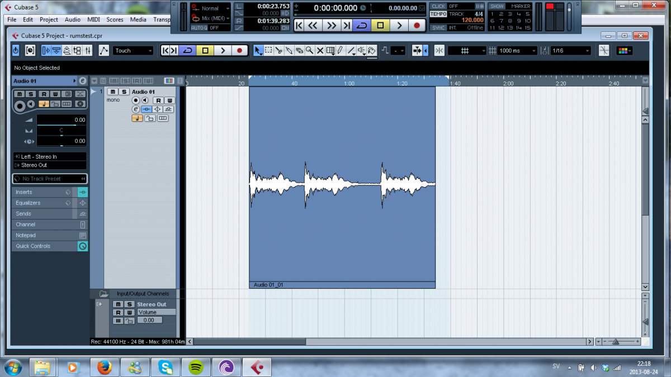Open the Stereo Out output routing
Image resolution: width=671 pixels, height=377 pixels.
pos(50,165)
